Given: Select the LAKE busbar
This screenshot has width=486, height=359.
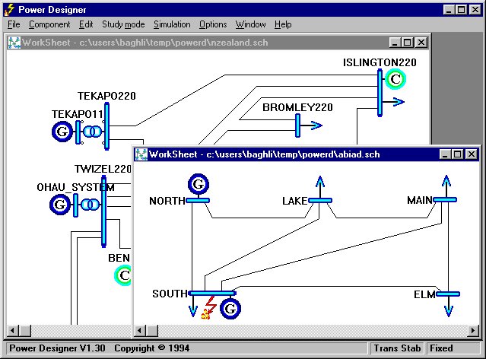Looking at the screenshot, I should tap(320, 201).
